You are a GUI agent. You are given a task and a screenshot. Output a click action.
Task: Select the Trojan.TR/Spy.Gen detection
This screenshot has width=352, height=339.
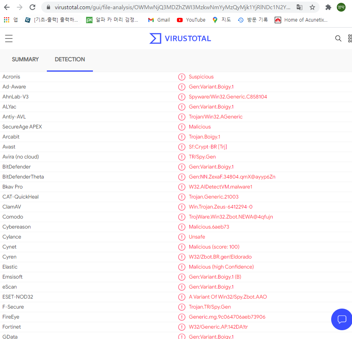pyautogui.click(x=210, y=307)
